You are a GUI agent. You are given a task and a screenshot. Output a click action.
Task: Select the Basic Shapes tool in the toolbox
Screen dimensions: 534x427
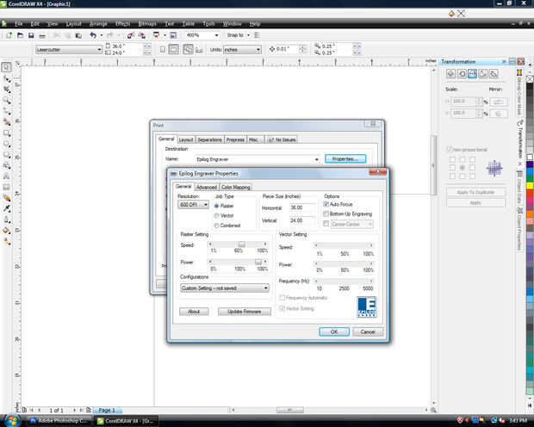point(7,165)
